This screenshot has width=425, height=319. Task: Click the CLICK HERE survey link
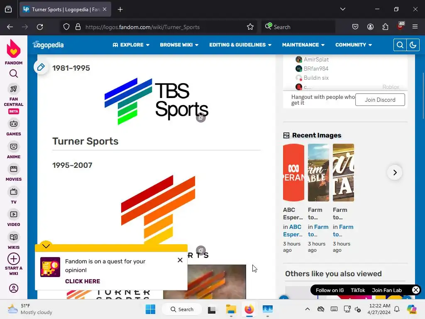point(83,281)
